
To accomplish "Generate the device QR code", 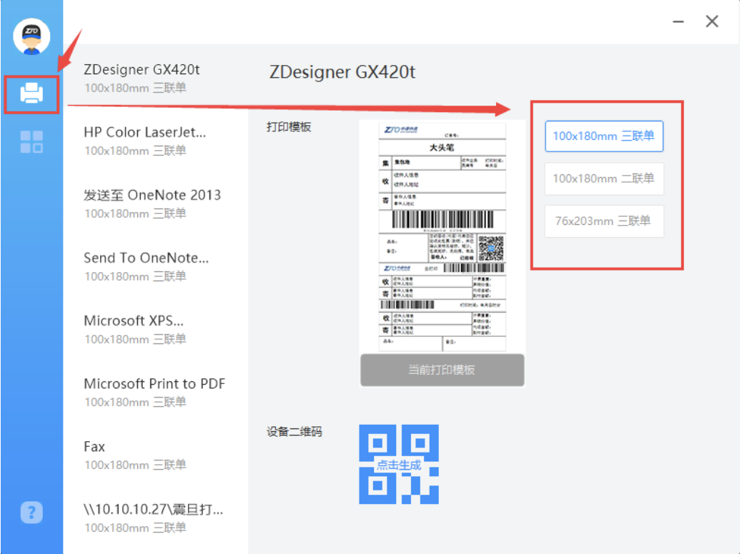I will [399, 464].
